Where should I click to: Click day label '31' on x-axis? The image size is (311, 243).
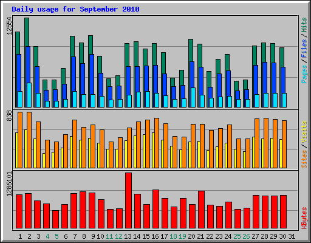pyautogui.click(x=292, y=236)
